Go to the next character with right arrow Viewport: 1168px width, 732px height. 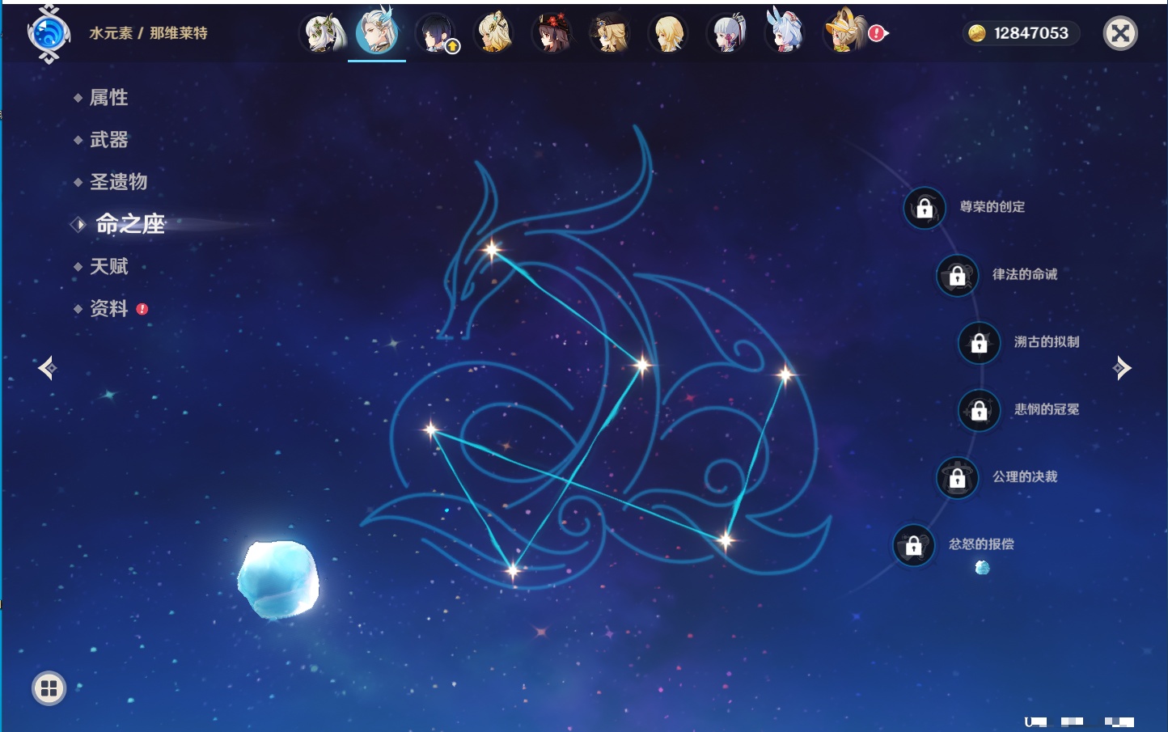[x=1121, y=368]
